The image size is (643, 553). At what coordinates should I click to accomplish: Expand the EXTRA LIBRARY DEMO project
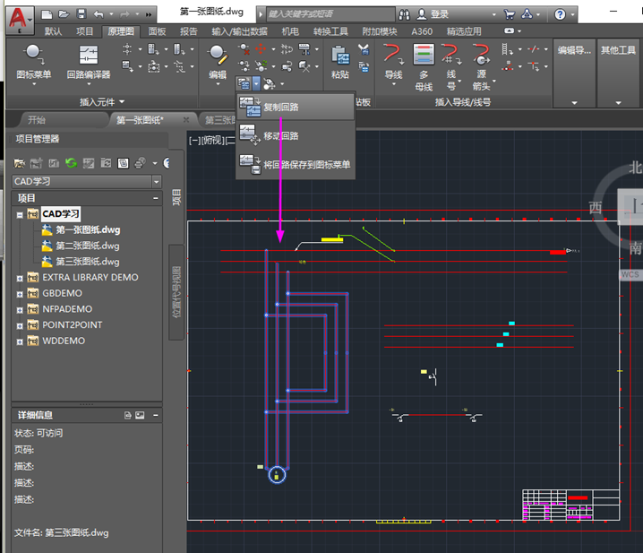pos(20,278)
